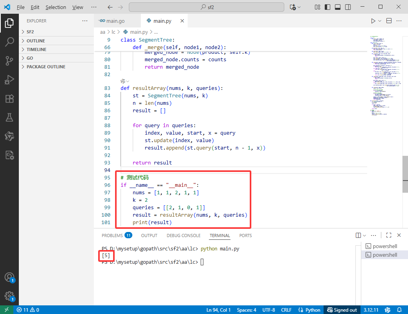Click the sf2 command center search box

[206, 7]
